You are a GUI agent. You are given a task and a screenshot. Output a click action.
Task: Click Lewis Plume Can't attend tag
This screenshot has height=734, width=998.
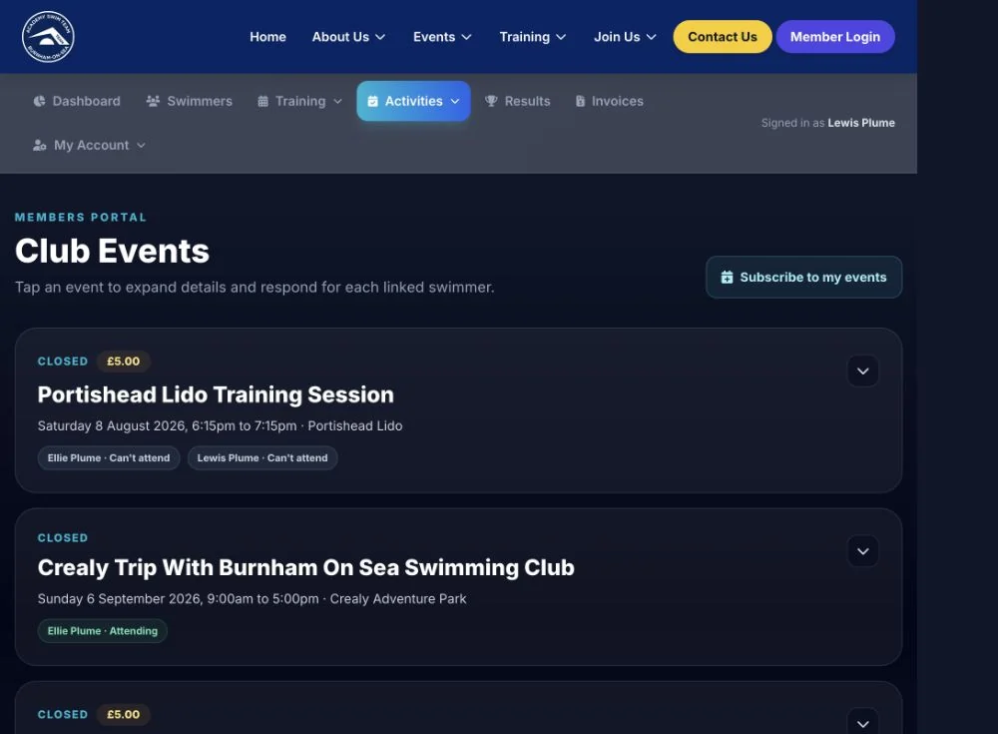tap(262, 458)
